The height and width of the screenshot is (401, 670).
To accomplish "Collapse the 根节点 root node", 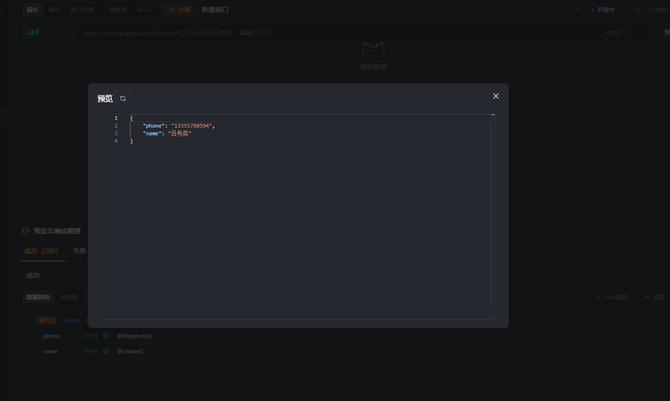I will tap(30, 320).
